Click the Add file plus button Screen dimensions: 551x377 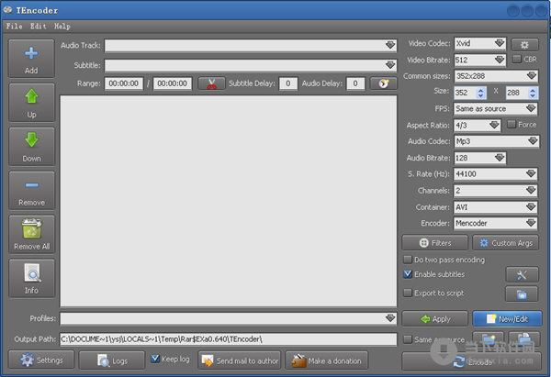(31, 59)
